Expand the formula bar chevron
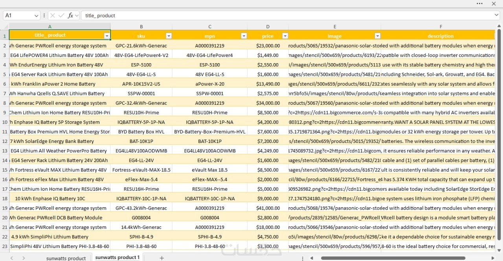 click(x=497, y=15)
